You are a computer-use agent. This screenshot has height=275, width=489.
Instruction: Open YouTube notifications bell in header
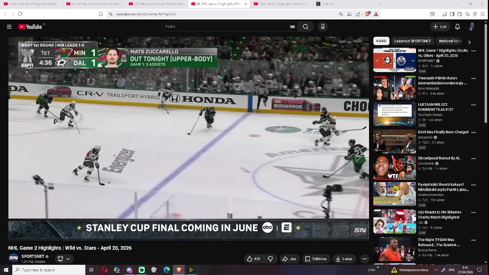pos(457,27)
